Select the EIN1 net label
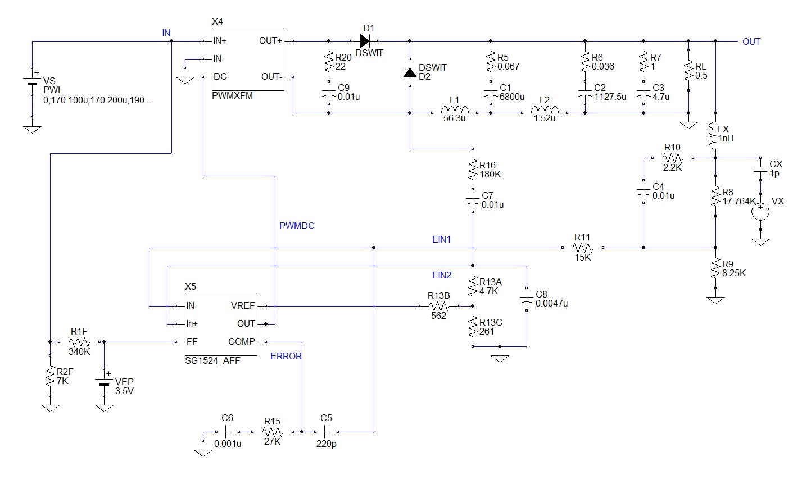This screenshot has width=802, height=489. coord(441,239)
